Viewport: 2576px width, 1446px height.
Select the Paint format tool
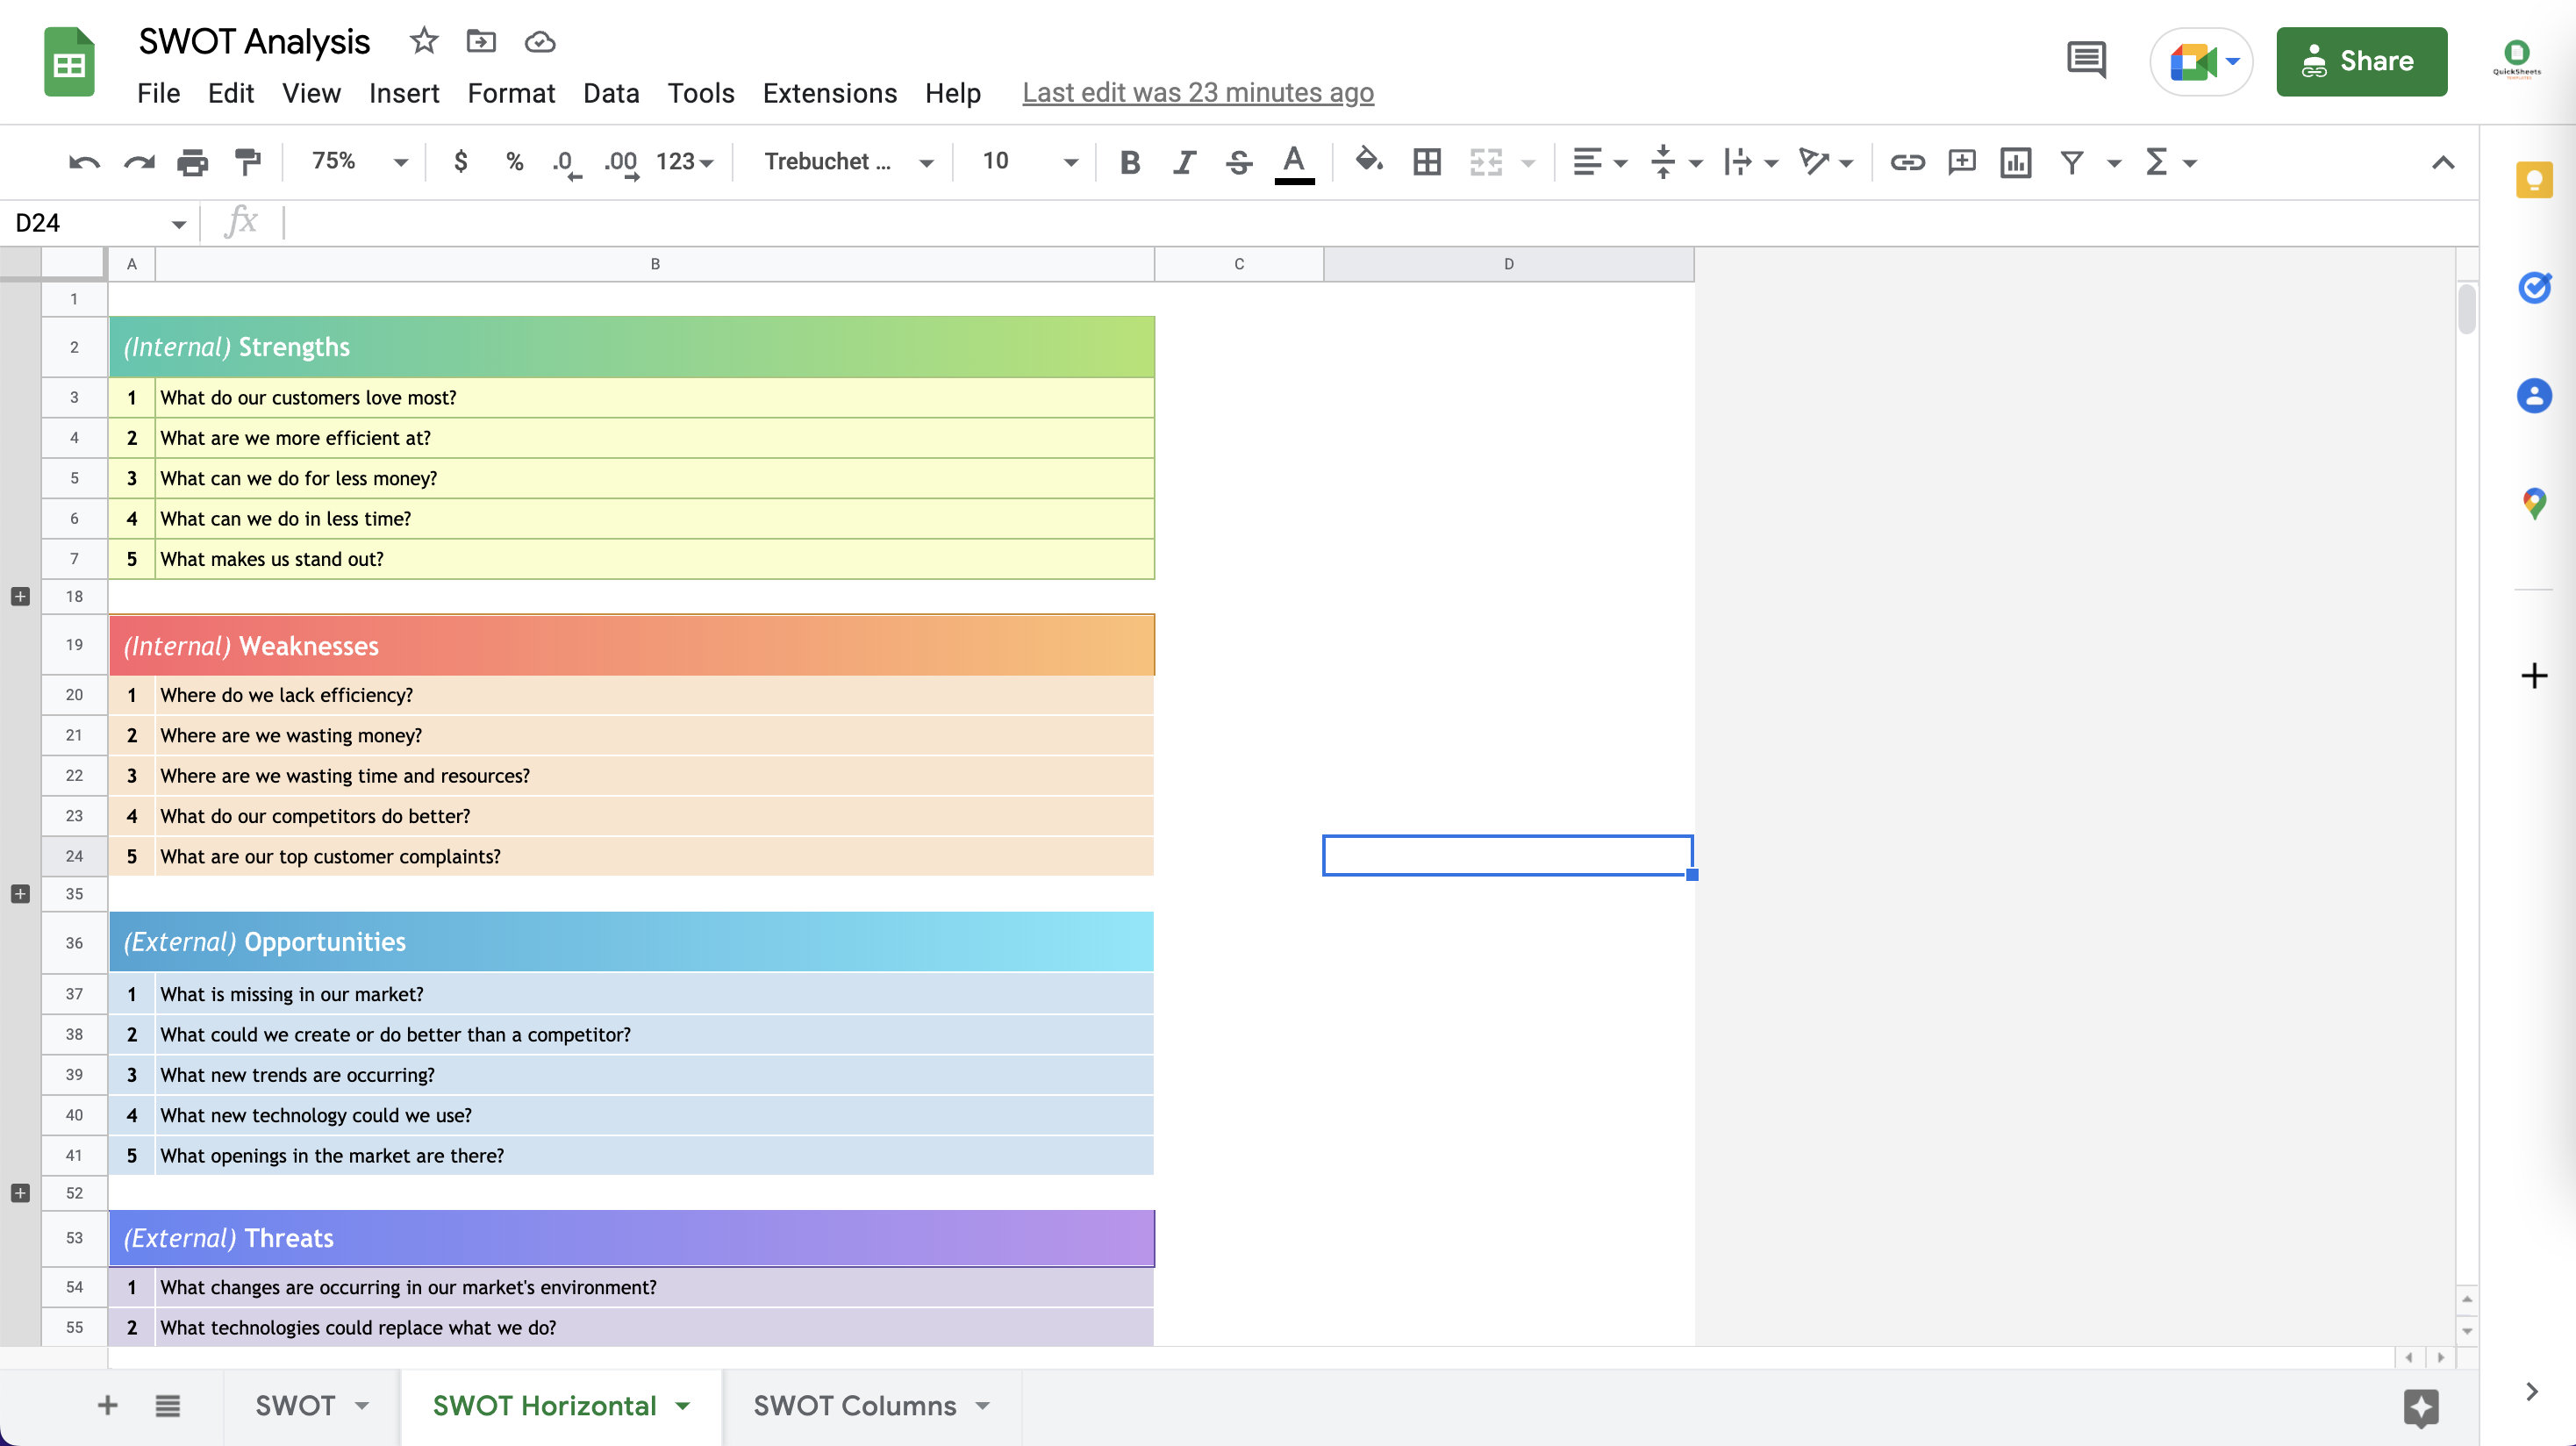247,161
